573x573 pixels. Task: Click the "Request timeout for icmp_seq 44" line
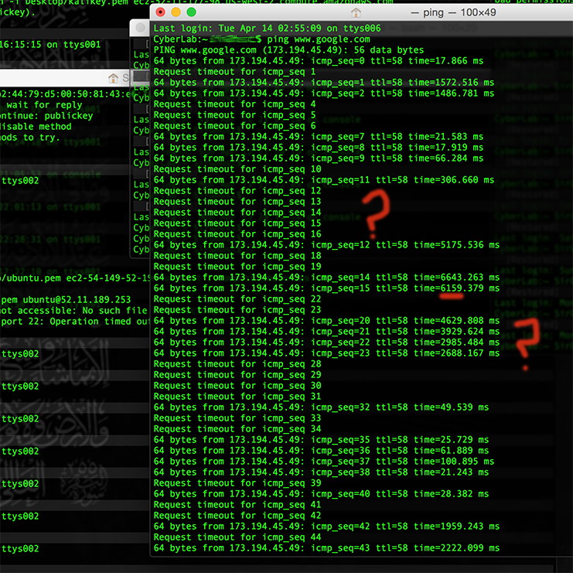tap(238, 537)
